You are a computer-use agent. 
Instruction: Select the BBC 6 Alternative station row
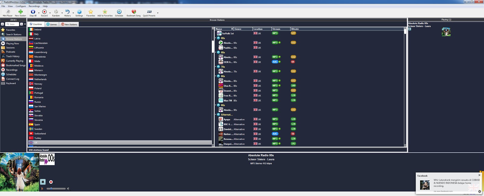pos(309,124)
